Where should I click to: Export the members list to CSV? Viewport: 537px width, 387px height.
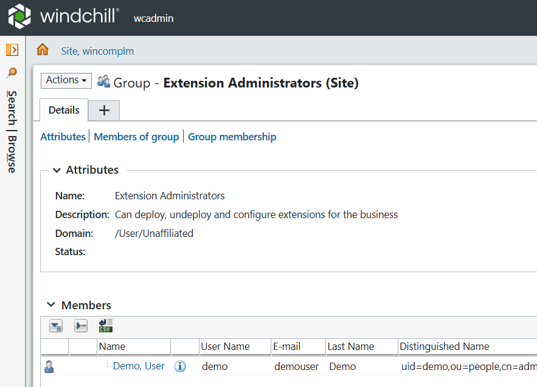[106, 326]
